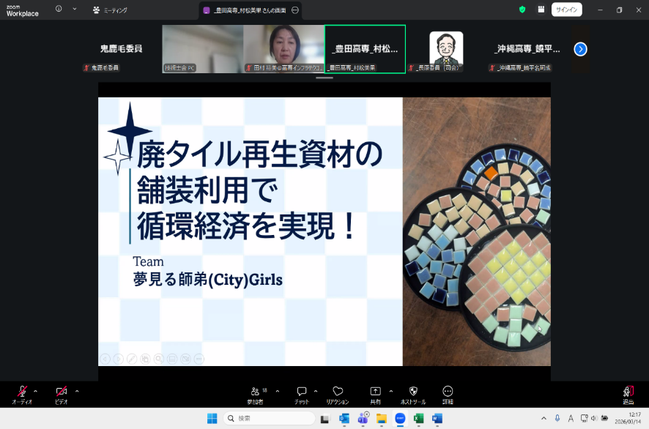Select the video thumbnail of the woman
This screenshot has width=649, height=429.
pyautogui.click(x=283, y=48)
